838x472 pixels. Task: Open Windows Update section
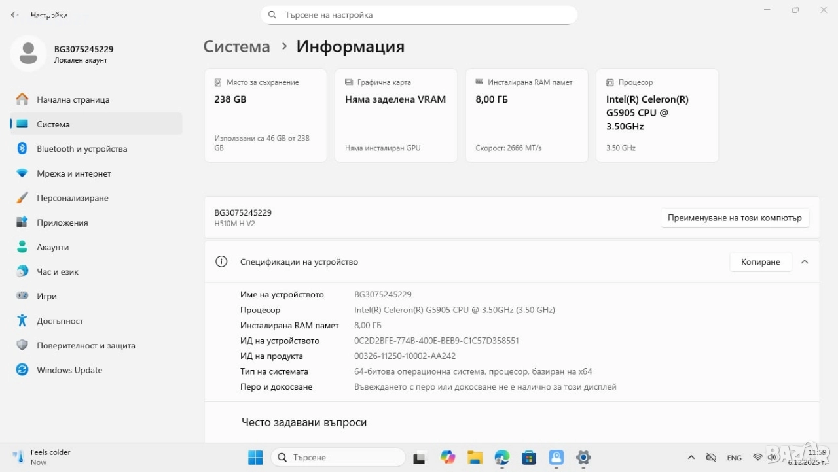click(69, 370)
